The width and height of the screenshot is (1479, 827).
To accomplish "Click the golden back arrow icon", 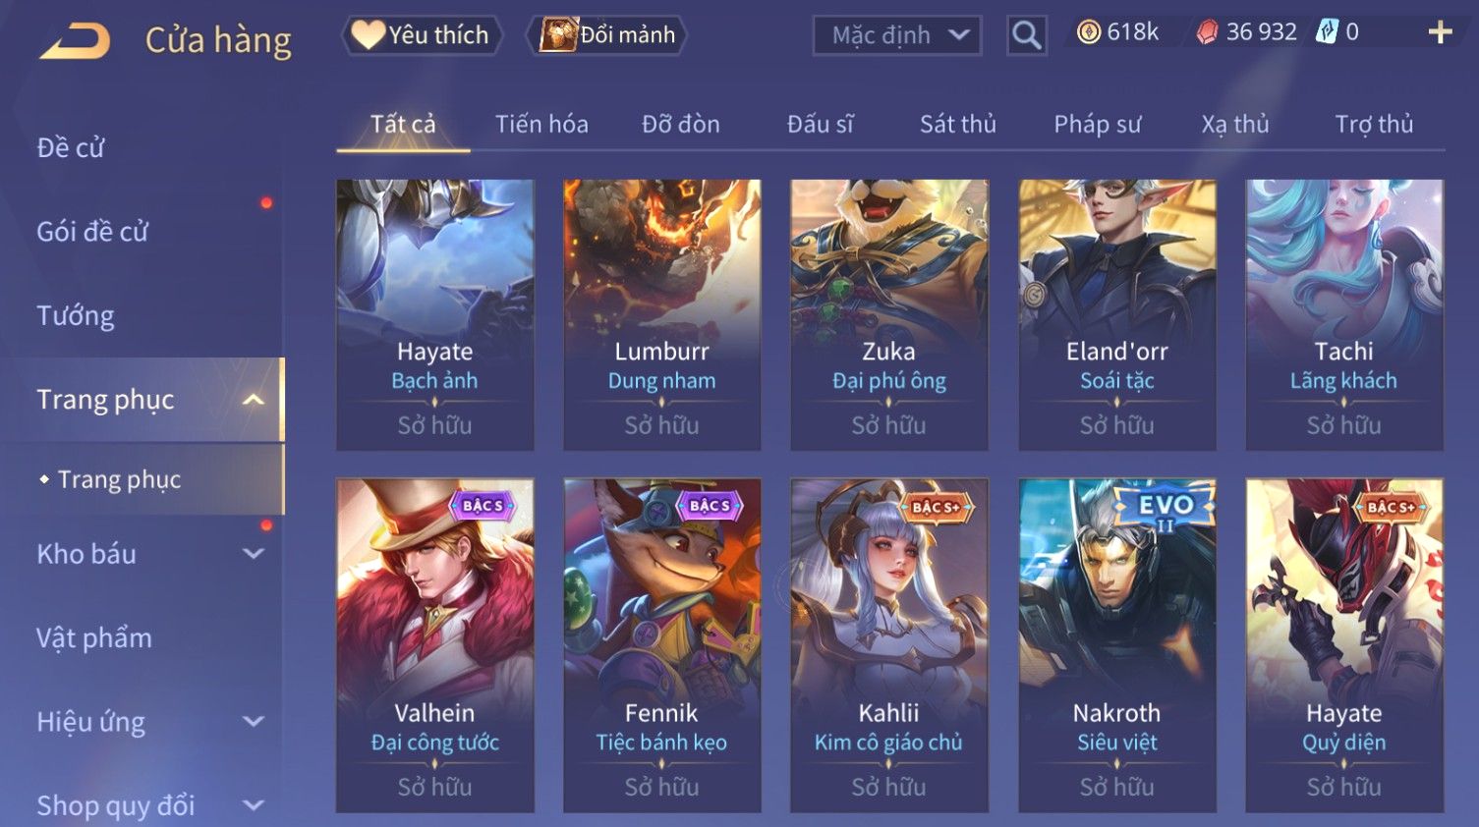I will [75, 41].
